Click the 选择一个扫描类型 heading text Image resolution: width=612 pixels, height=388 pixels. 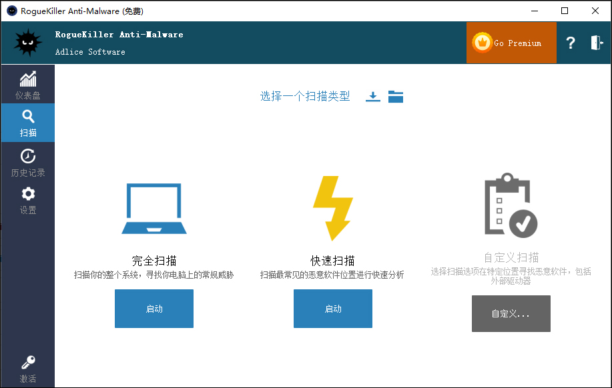pyautogui.click(x=305, y=96)
